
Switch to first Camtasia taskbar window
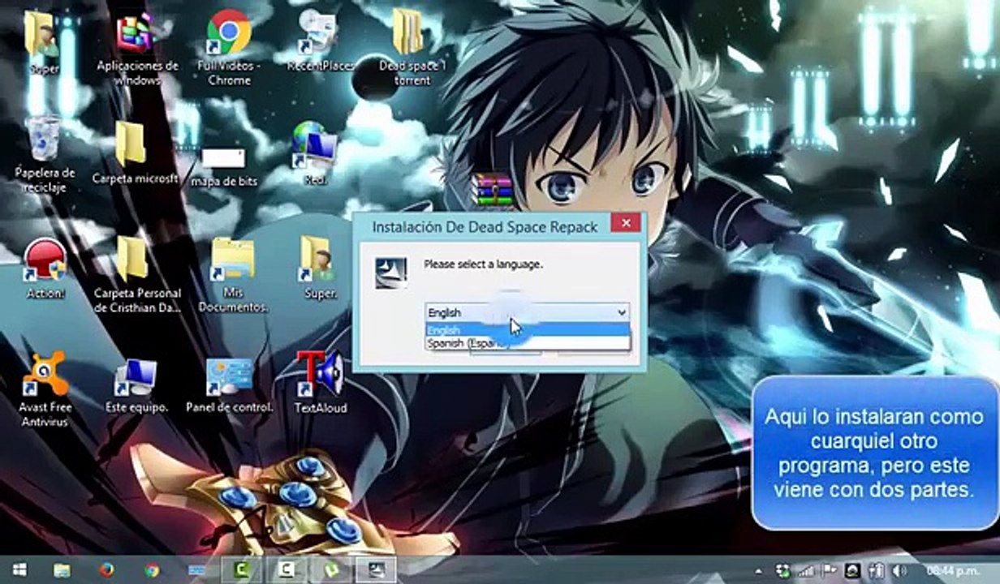(x=241, y=570)
